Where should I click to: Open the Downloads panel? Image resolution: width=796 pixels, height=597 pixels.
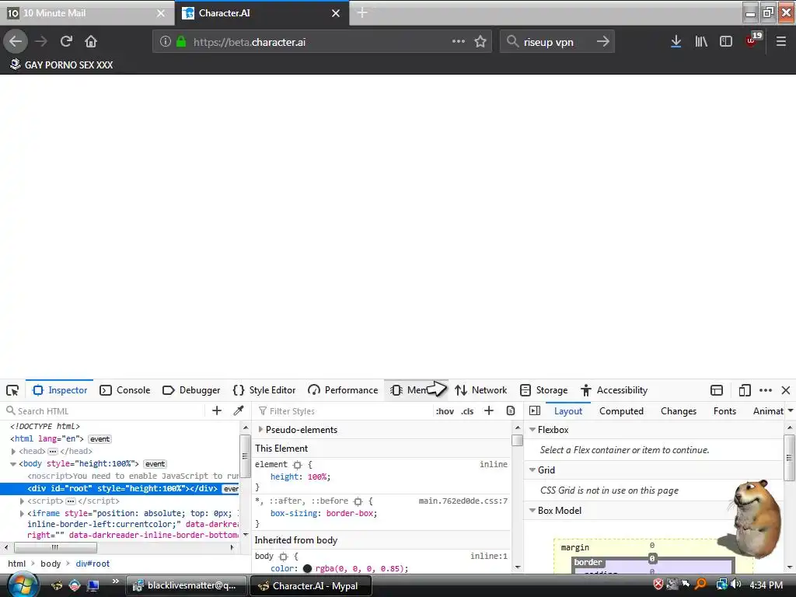[676, 42]
